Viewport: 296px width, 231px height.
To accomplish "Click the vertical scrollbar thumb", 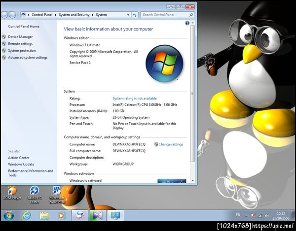I will click(x=192, y=93).
